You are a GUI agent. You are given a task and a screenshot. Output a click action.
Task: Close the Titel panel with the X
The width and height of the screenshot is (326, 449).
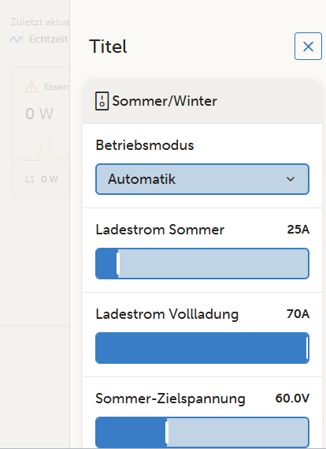(308, 47)
